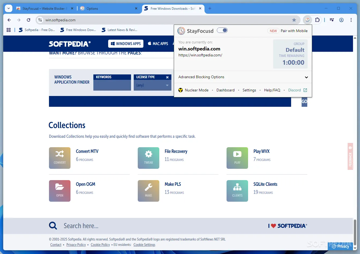Open the Contact footer link
360x254 pixels.
56,245
